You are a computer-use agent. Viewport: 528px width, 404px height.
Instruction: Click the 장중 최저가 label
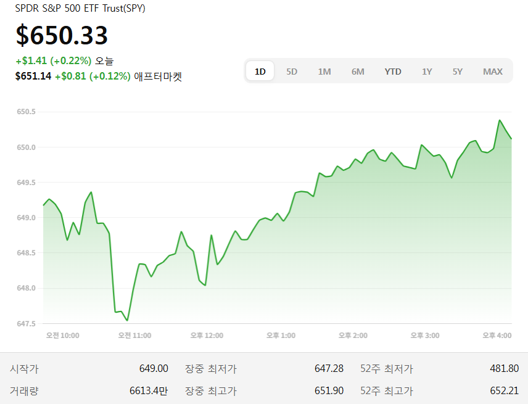pos(211,369)
